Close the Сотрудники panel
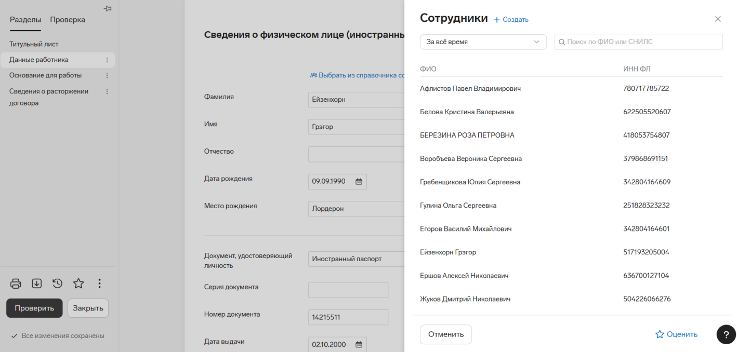737x352 pixels. point(718,19)
